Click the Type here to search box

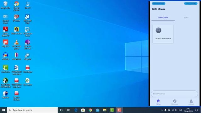click(x=32, y=110)
